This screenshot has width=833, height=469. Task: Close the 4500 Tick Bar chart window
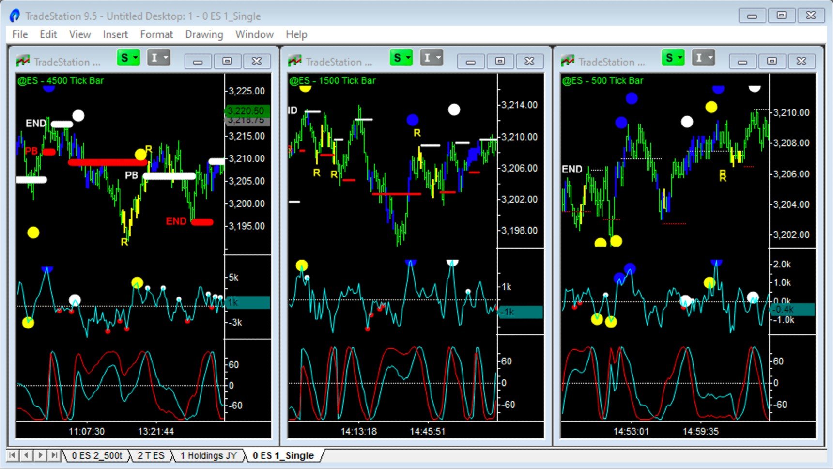click(x=257, y=62)
